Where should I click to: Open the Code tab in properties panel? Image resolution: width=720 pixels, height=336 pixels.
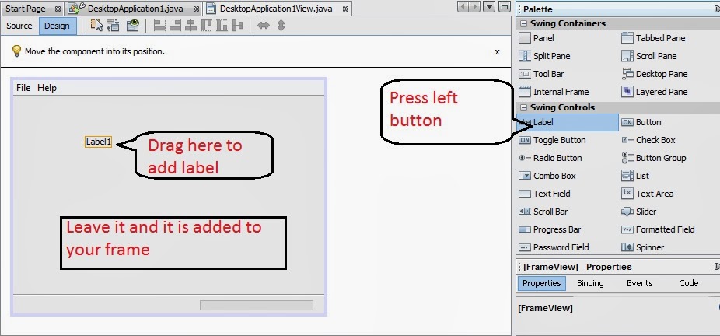(688, 283)
